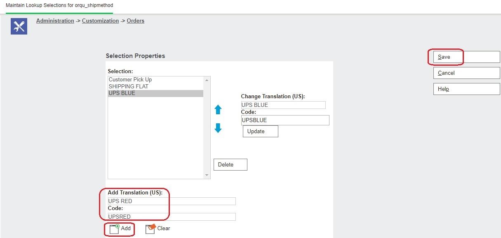
Task: Click the Update button
Action: pyautogui.click(x=260, y=132)
